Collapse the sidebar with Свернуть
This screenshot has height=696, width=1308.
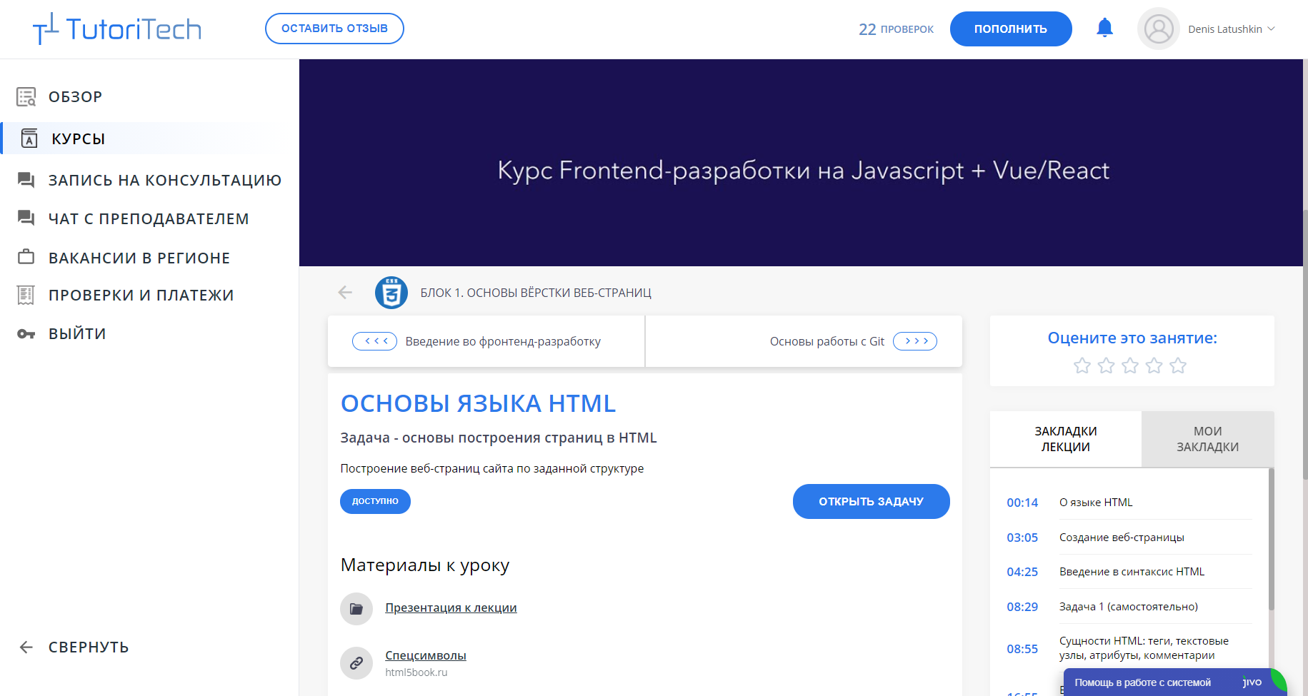(x=74, y=647)
